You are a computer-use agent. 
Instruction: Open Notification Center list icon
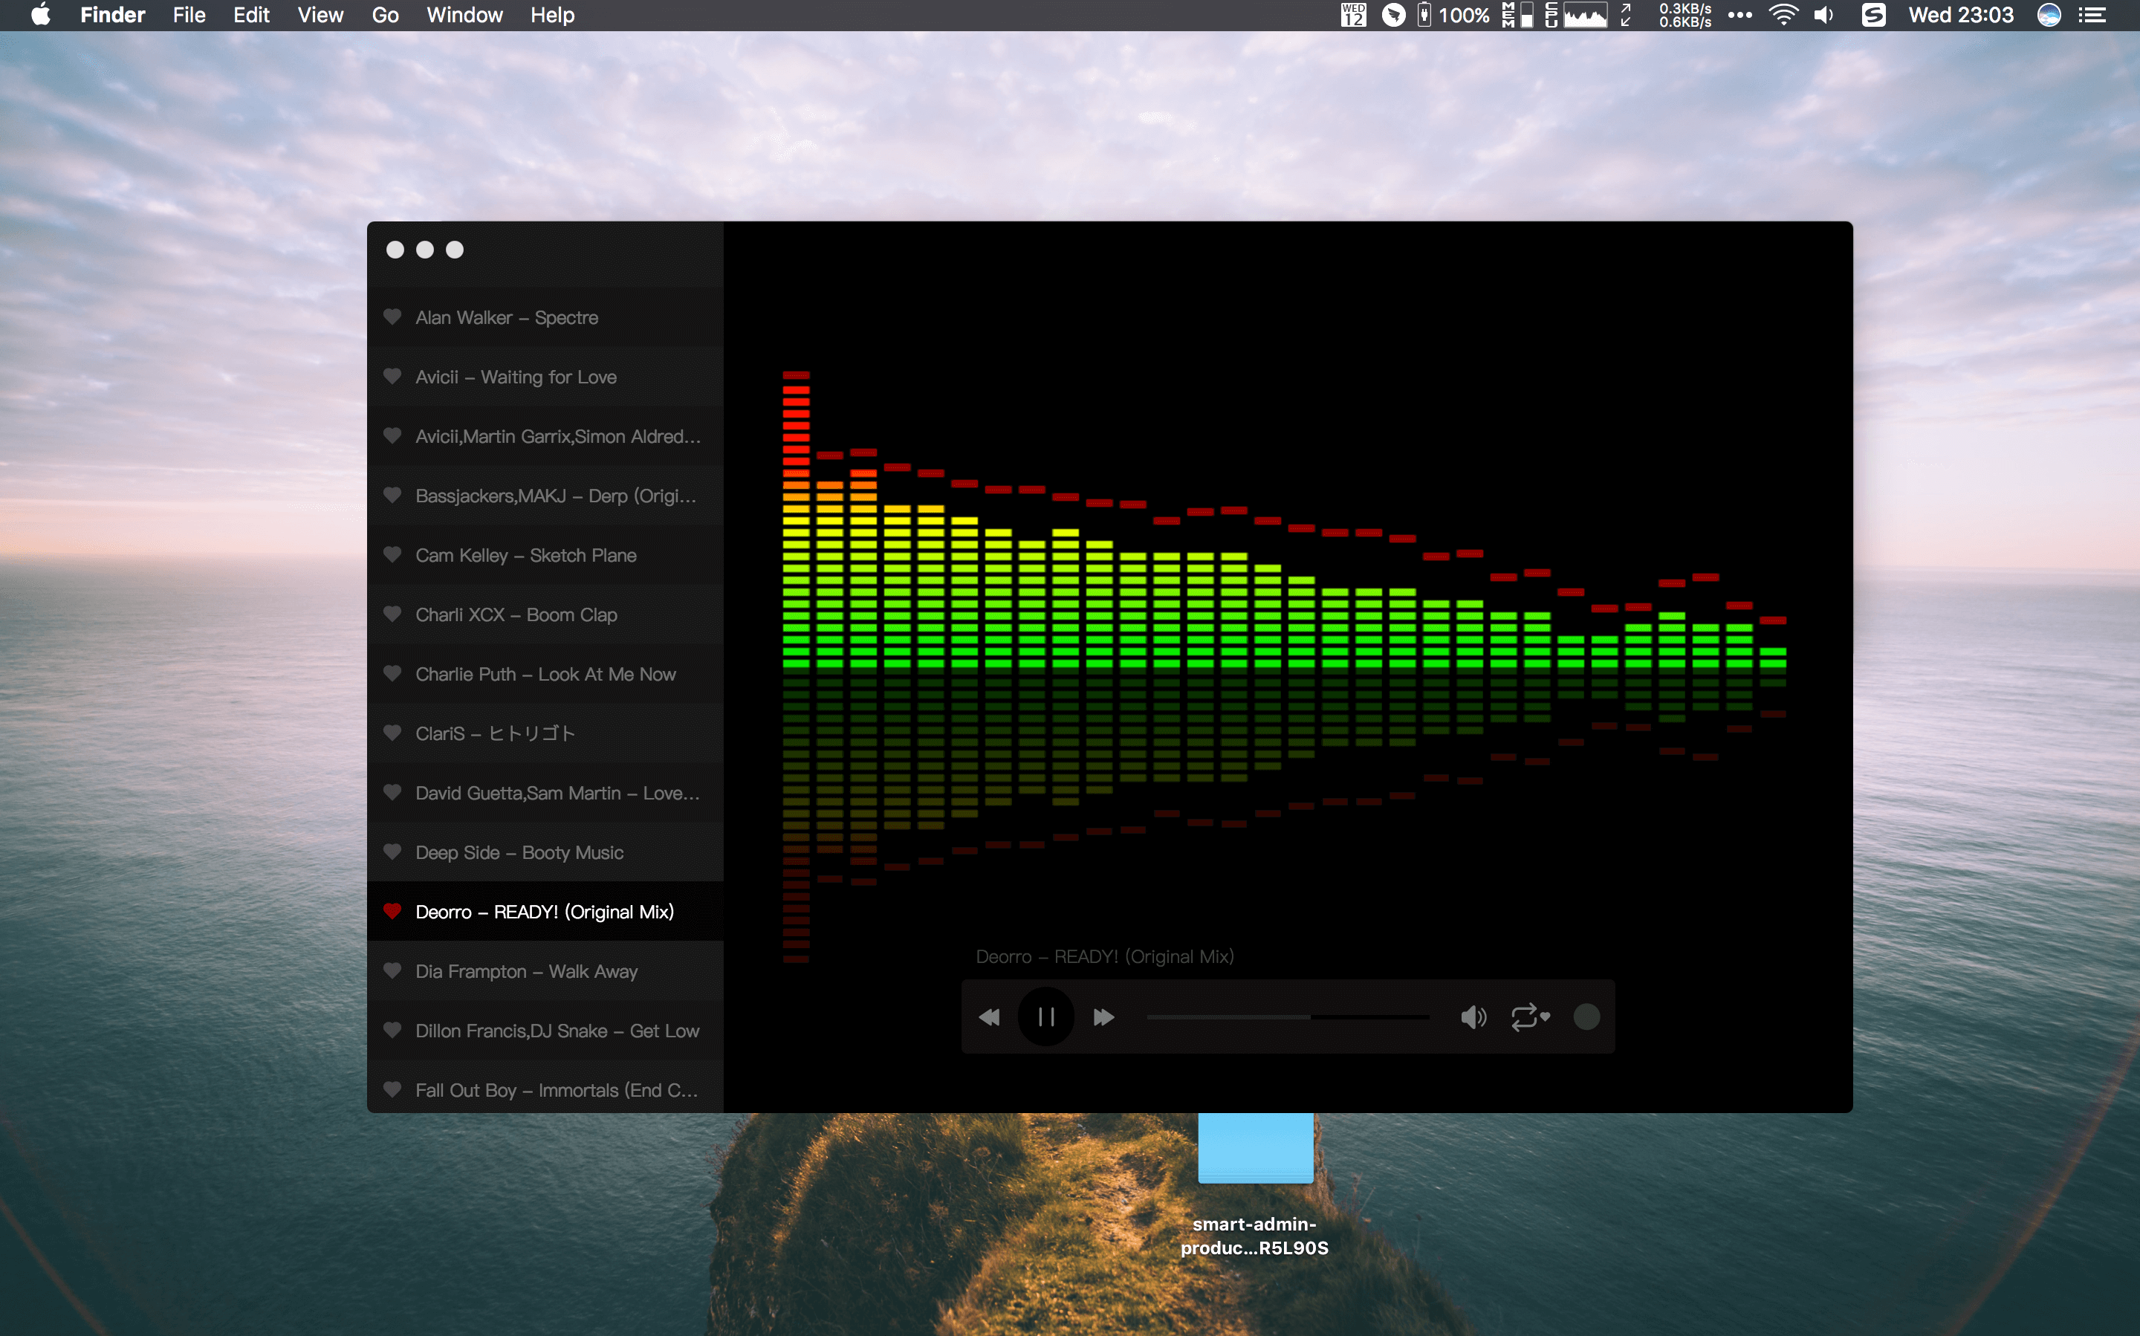coord(2093,15)
